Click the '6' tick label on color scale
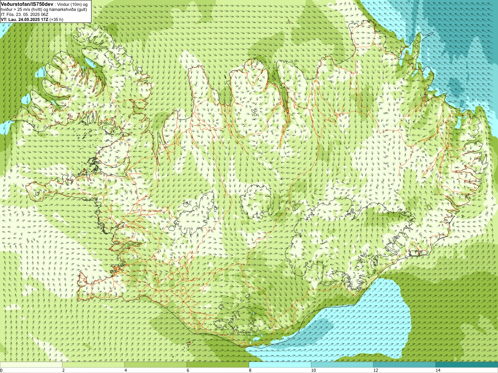Image resolution: width=498 pixels, height=373 pixels. (x=188, y=370)
